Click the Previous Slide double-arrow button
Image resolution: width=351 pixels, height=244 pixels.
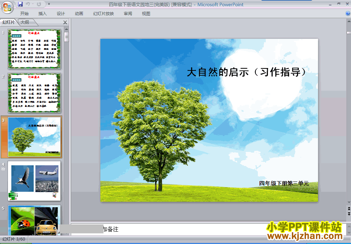[349, 208]
